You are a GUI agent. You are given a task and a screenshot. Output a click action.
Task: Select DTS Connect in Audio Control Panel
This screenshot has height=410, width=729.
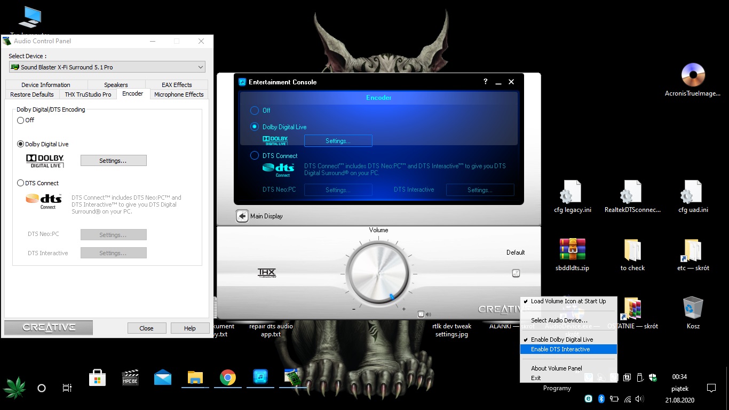[x=21, y=183]
